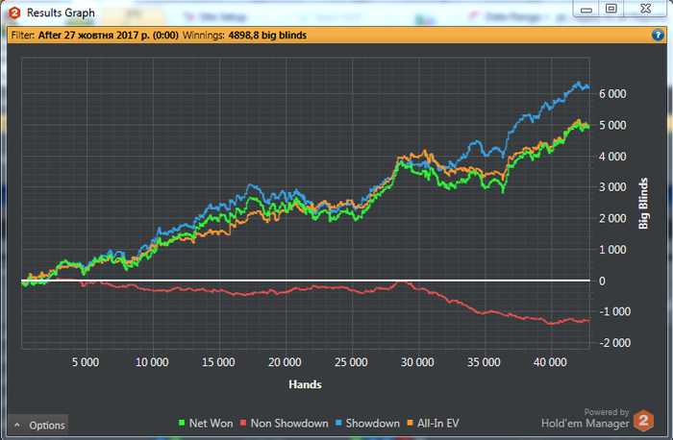Click the All-In EV legend label

click(x=438, y=424)
